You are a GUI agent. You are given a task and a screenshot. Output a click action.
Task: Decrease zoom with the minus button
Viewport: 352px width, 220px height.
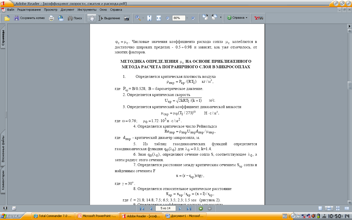tap(168, 18)
